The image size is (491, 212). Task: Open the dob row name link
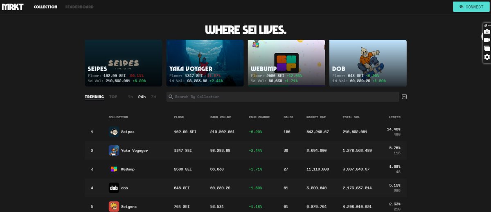coord(124,188)
